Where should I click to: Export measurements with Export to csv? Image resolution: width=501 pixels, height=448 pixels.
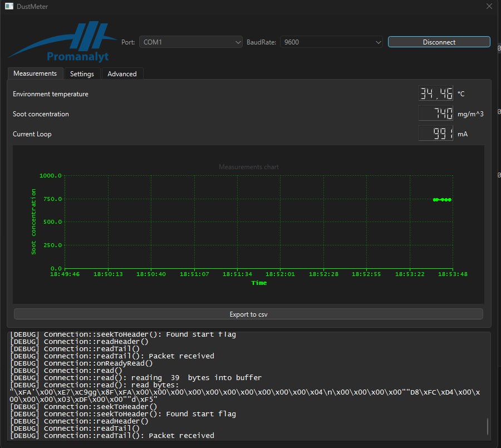click(x=248, y=314)
